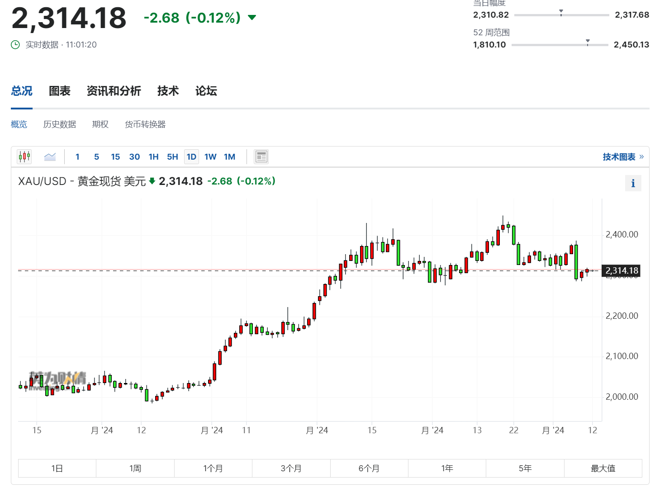Open the 图表 tab
The width and height of the screenshot is (669, 497).
60,91
